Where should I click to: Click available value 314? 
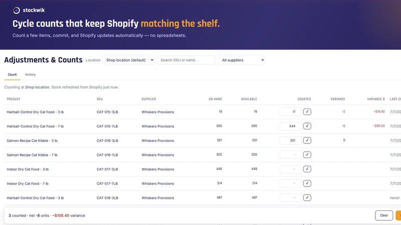point(255,183)
